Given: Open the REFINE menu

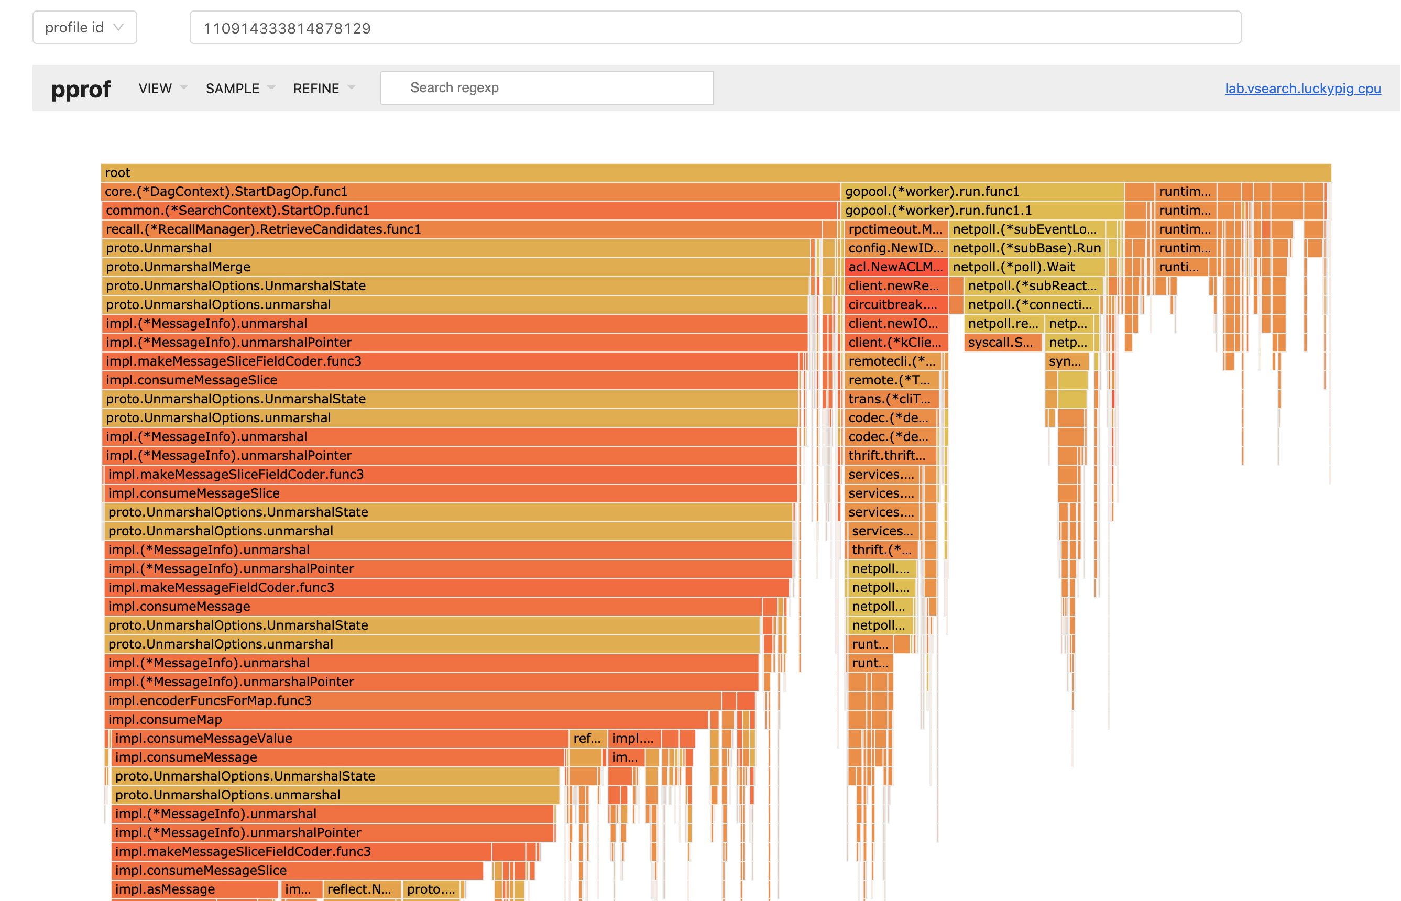Looking at the screenshot, I should click(316, 88).
